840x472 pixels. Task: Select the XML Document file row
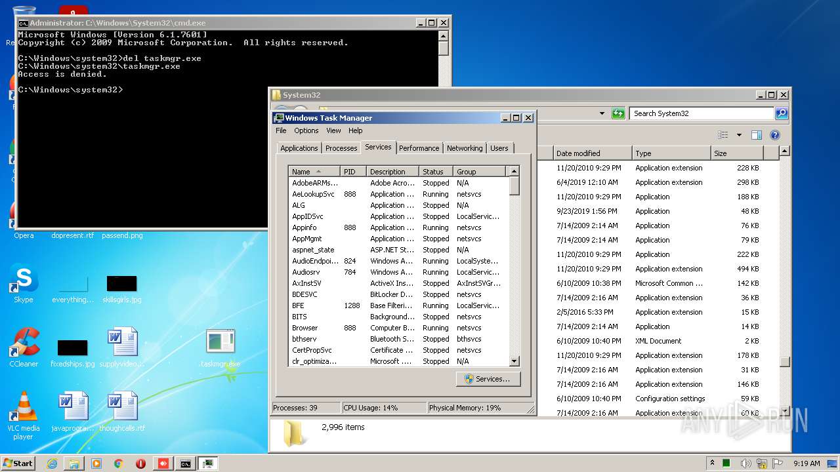(658, 341)
